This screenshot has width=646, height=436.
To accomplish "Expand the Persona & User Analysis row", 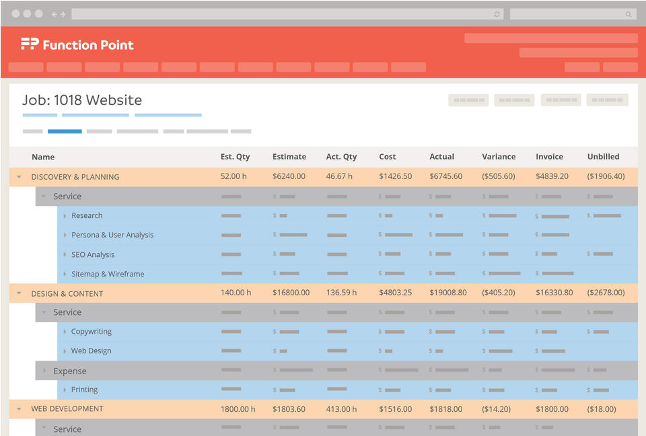I will [x=65, y=235].
